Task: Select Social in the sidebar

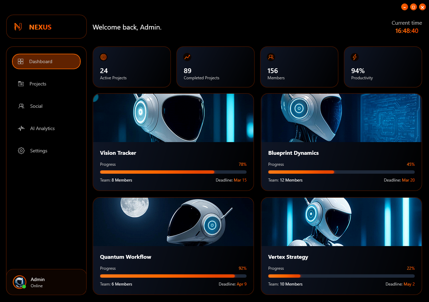Action: point(36,106)
